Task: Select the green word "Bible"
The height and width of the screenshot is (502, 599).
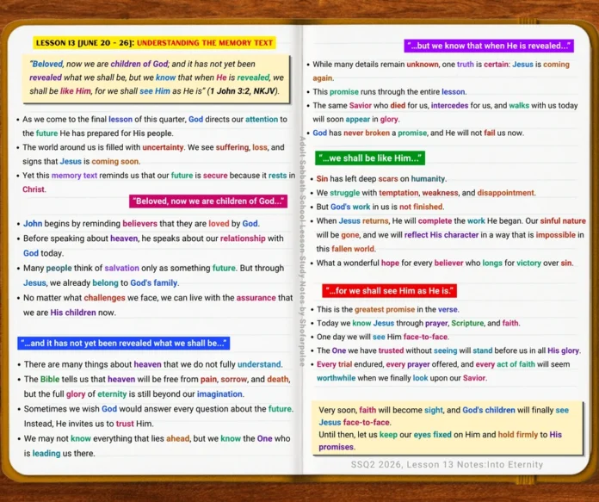Action: pyautogui.click(x=50, y=379)
